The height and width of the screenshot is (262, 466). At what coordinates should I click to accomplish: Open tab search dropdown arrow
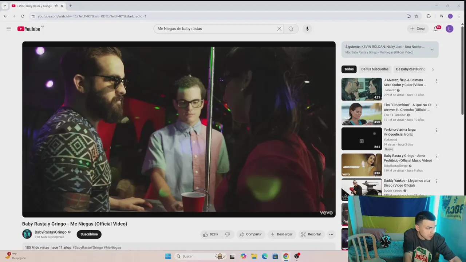pyautogui.click(x=5, y=6)
